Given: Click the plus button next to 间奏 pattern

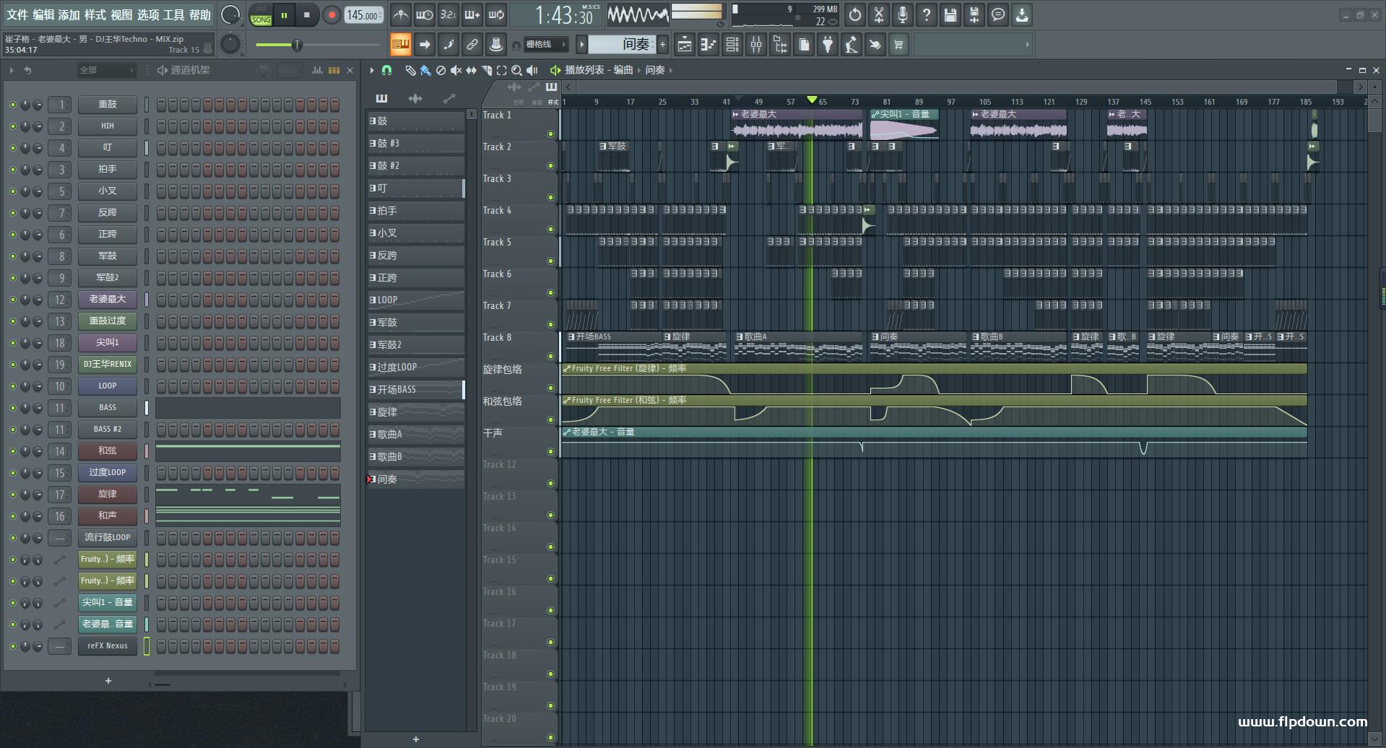Looking at the screenshot, I should click(x=662, y=45).
